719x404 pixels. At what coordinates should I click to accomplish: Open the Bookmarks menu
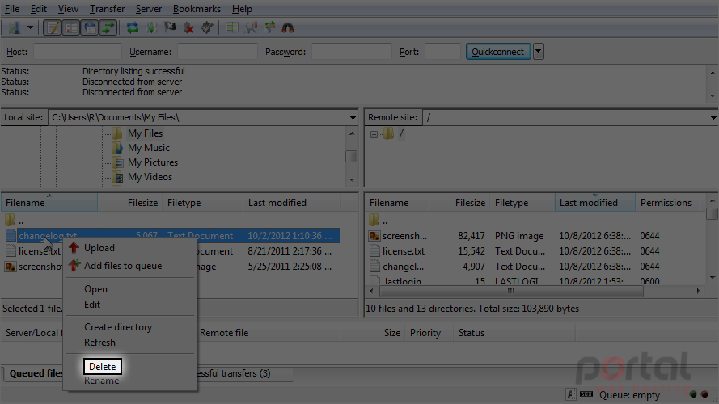click(197, 9)
